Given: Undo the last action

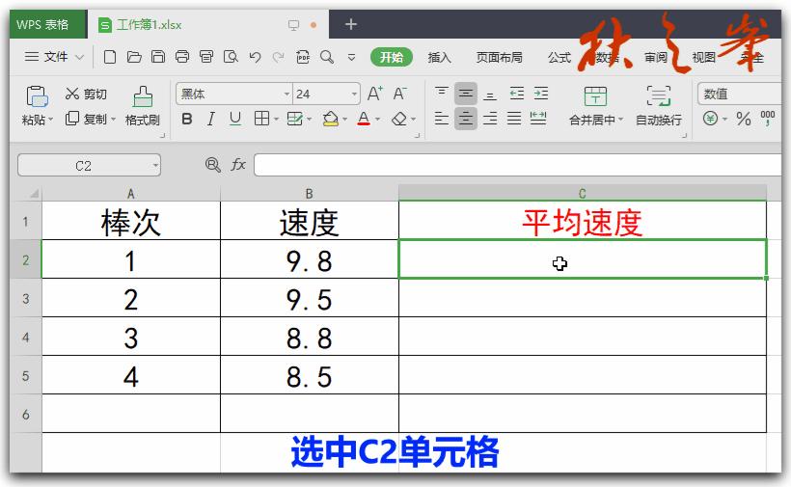Looking at the screenshot, I should tap(256, 57).
